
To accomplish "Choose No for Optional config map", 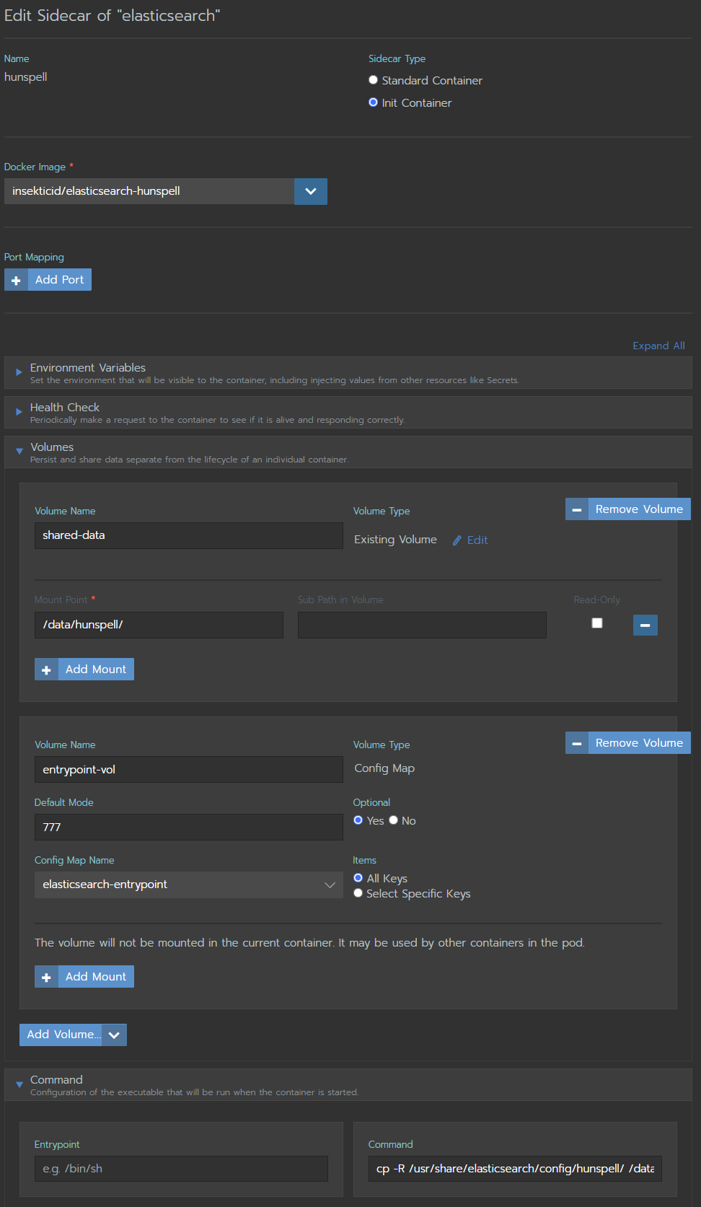I will click(x=393, y=820).
